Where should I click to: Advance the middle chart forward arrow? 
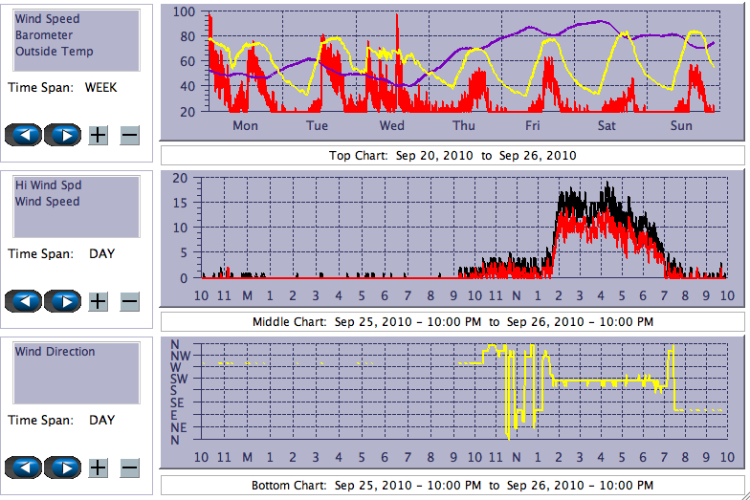pyautogui.click(x=63, y=301)
